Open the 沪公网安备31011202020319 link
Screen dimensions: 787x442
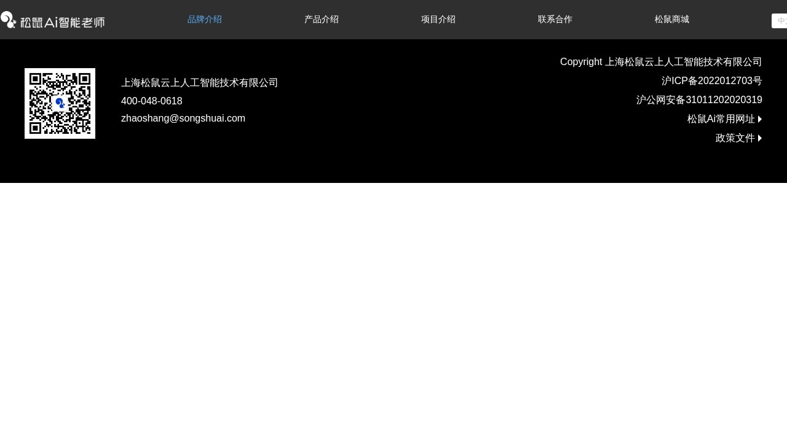pos(699,100)
